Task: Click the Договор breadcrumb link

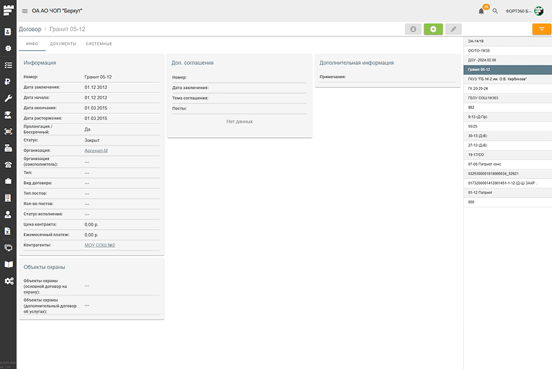Action: tap(30, 29)
